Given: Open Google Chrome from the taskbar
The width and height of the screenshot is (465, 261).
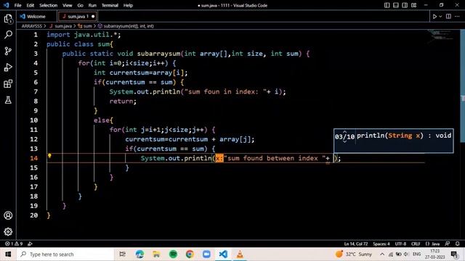Looking at the screenshot, I should coord(190,254).
